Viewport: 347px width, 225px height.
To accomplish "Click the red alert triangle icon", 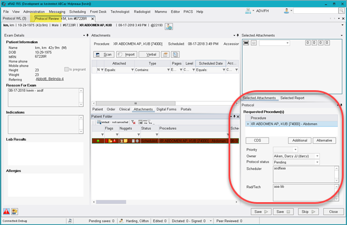I will (x=6, y=212).
